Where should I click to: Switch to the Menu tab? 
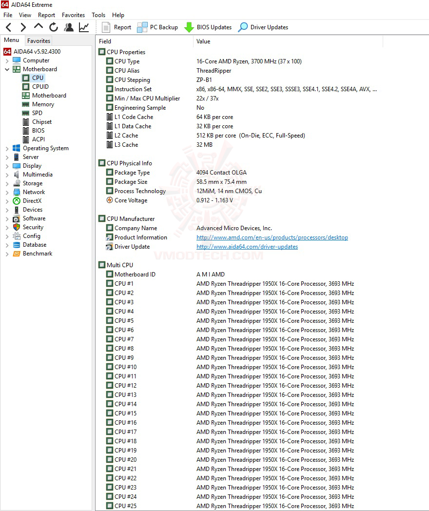tap(12, 40)
